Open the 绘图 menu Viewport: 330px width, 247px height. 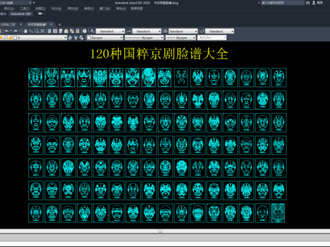point(41,8)
